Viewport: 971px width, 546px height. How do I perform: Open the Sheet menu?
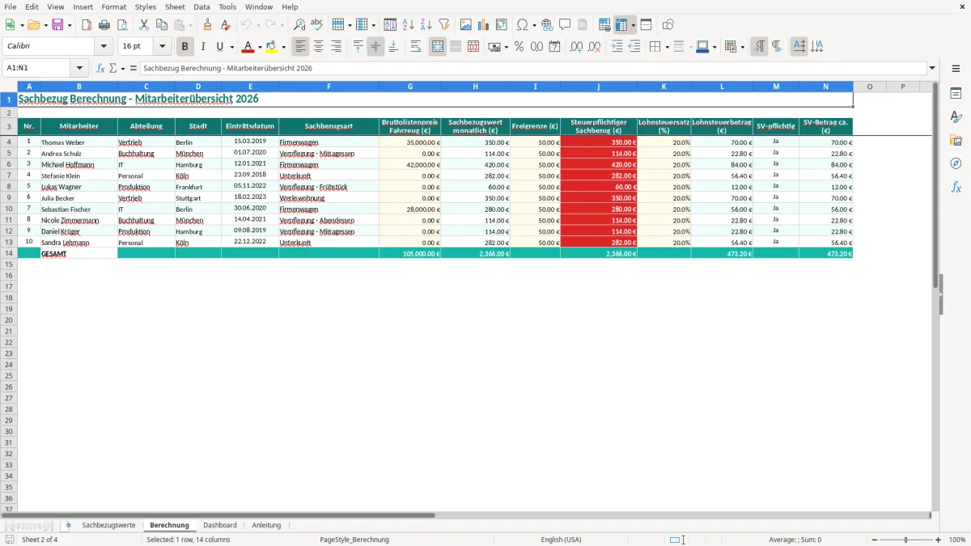pyautogui.click(x=175, y=6)
